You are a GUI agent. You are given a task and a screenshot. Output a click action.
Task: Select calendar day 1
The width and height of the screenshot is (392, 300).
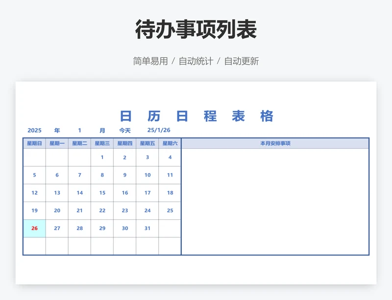tap(102, 158)
